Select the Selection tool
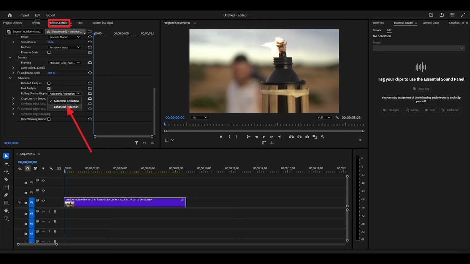Viewport: 470px width, 264px height. click(x=6, y=156)
